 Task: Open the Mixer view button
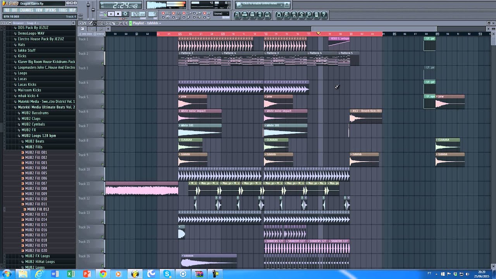coord(267,15)
